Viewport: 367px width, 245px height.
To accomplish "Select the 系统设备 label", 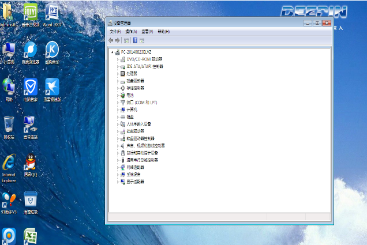I will click(x=133, y=175).
